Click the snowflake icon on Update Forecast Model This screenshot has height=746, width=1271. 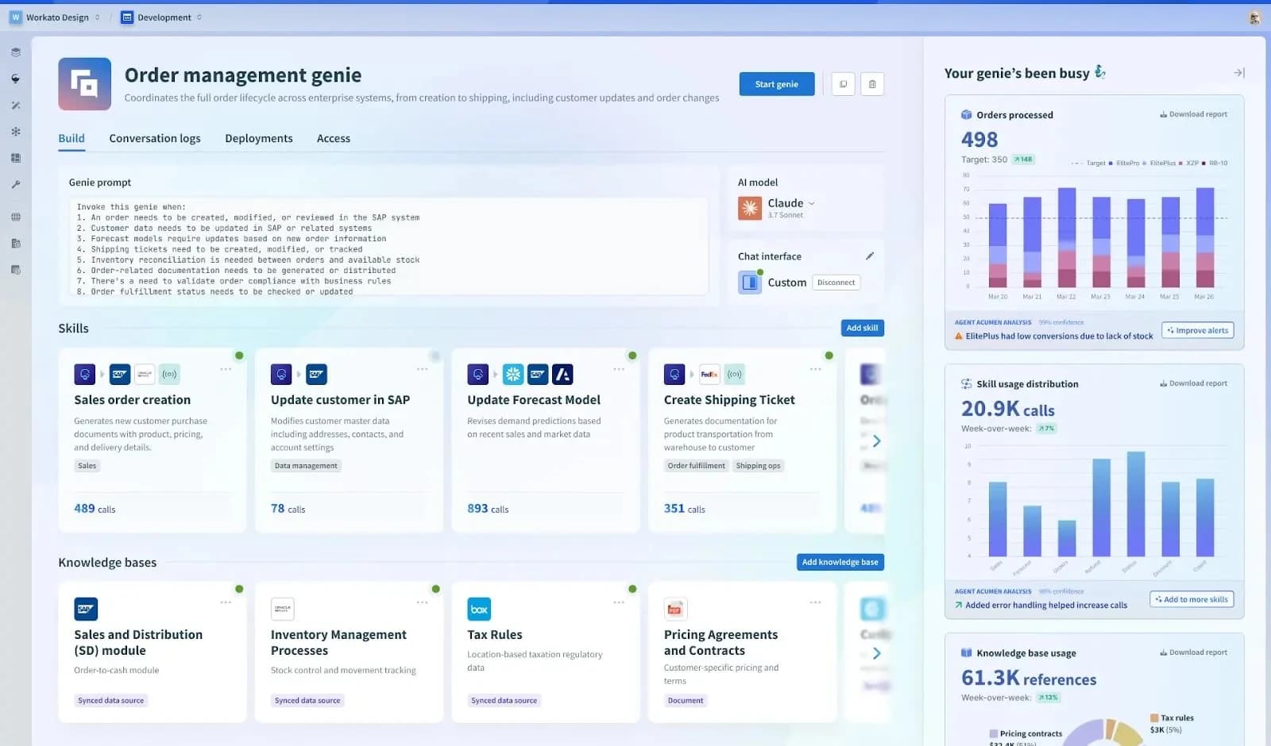pos(513,374)
